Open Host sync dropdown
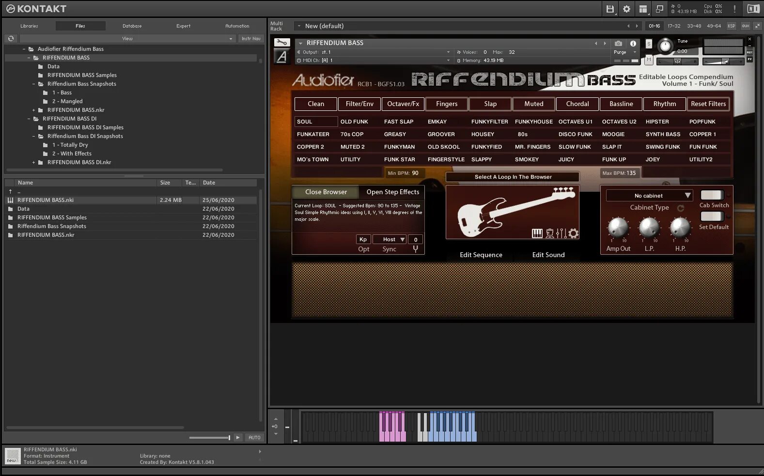The height and width of the screenshot is (476, 764). (389, 239)
